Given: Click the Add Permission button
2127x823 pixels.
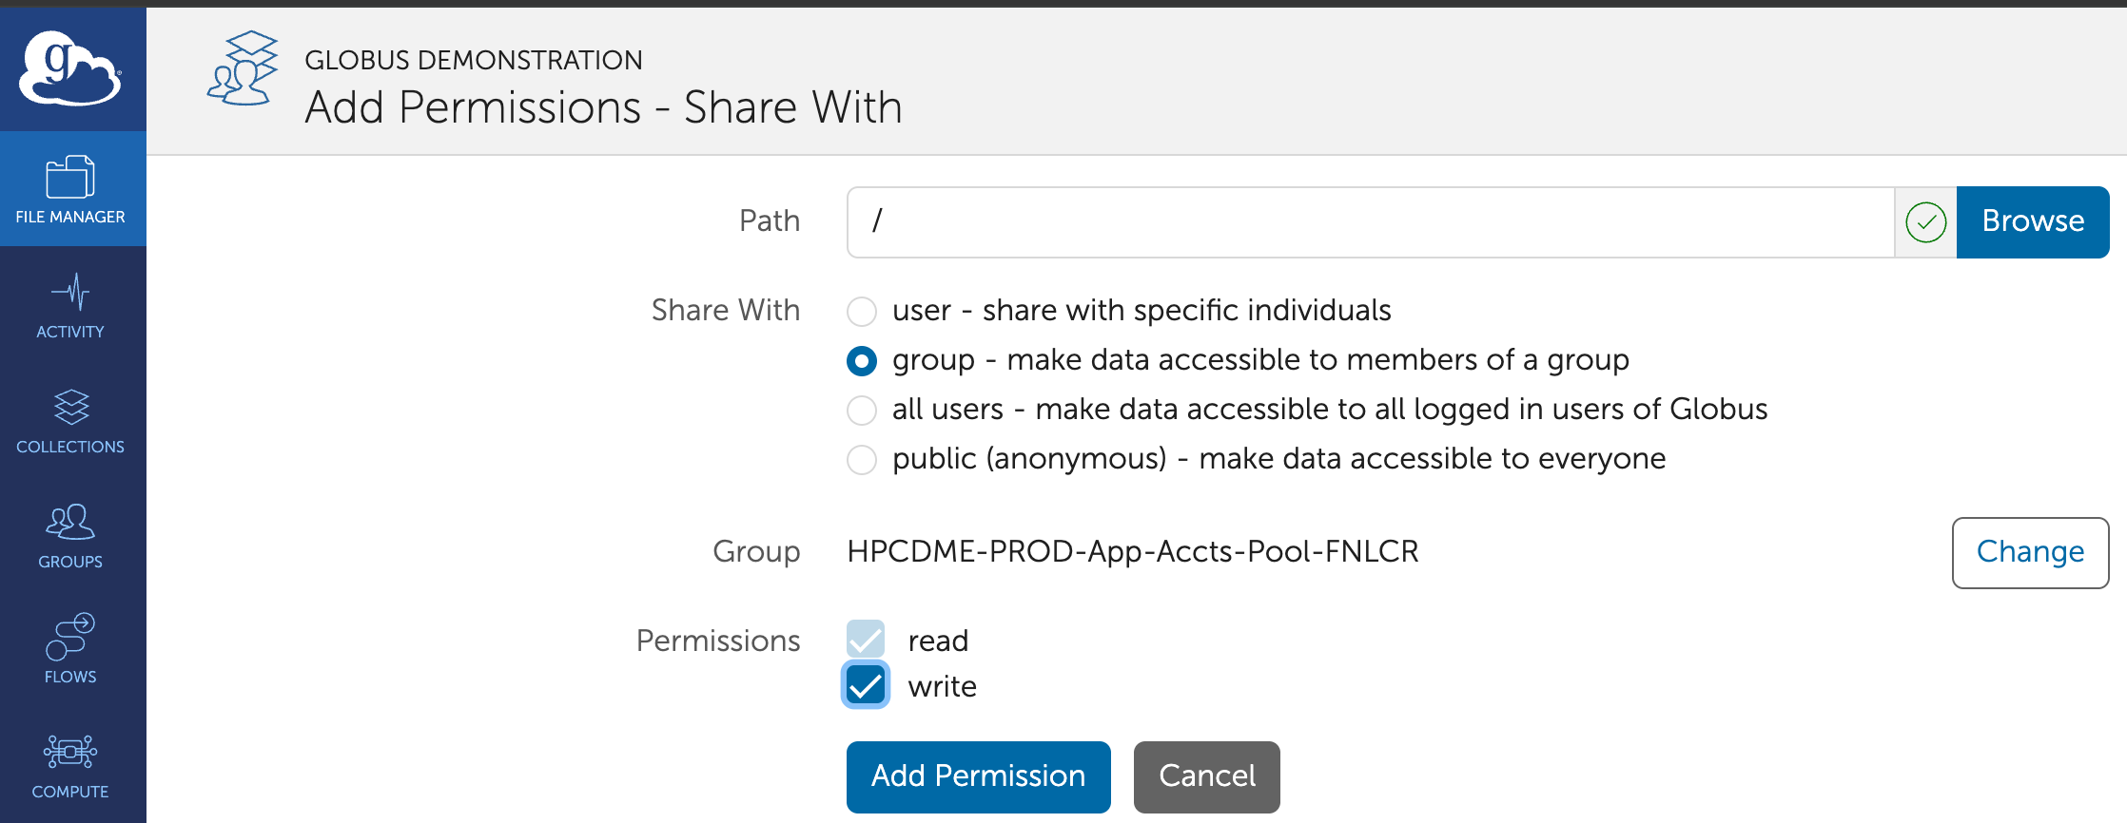Looking at the screenshot, I should [x=978, y=776].
